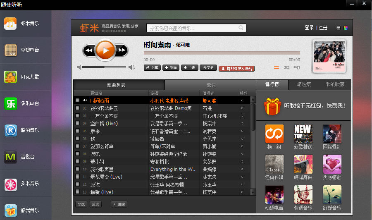372x220 pixels.
Task: Click the 换一组 refresh icon
Action: [x=274, y=134]
